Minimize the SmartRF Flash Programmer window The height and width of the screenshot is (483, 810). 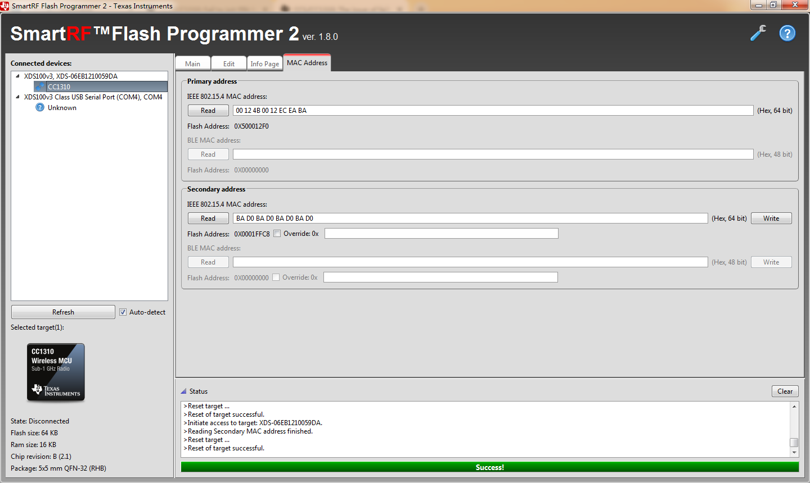pyautogui.click(x=758, y=5)
